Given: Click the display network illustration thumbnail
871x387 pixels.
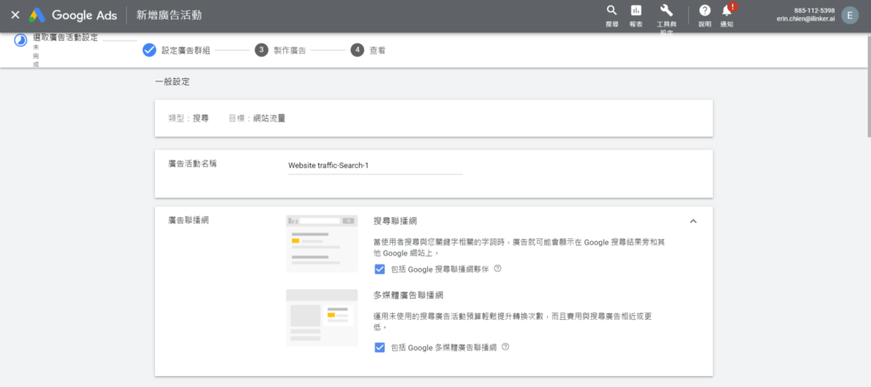Looking at the screenshot, I should [322, 317].
